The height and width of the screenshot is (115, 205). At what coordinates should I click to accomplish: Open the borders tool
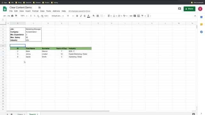pyautogui.click(x=98, y=16)
